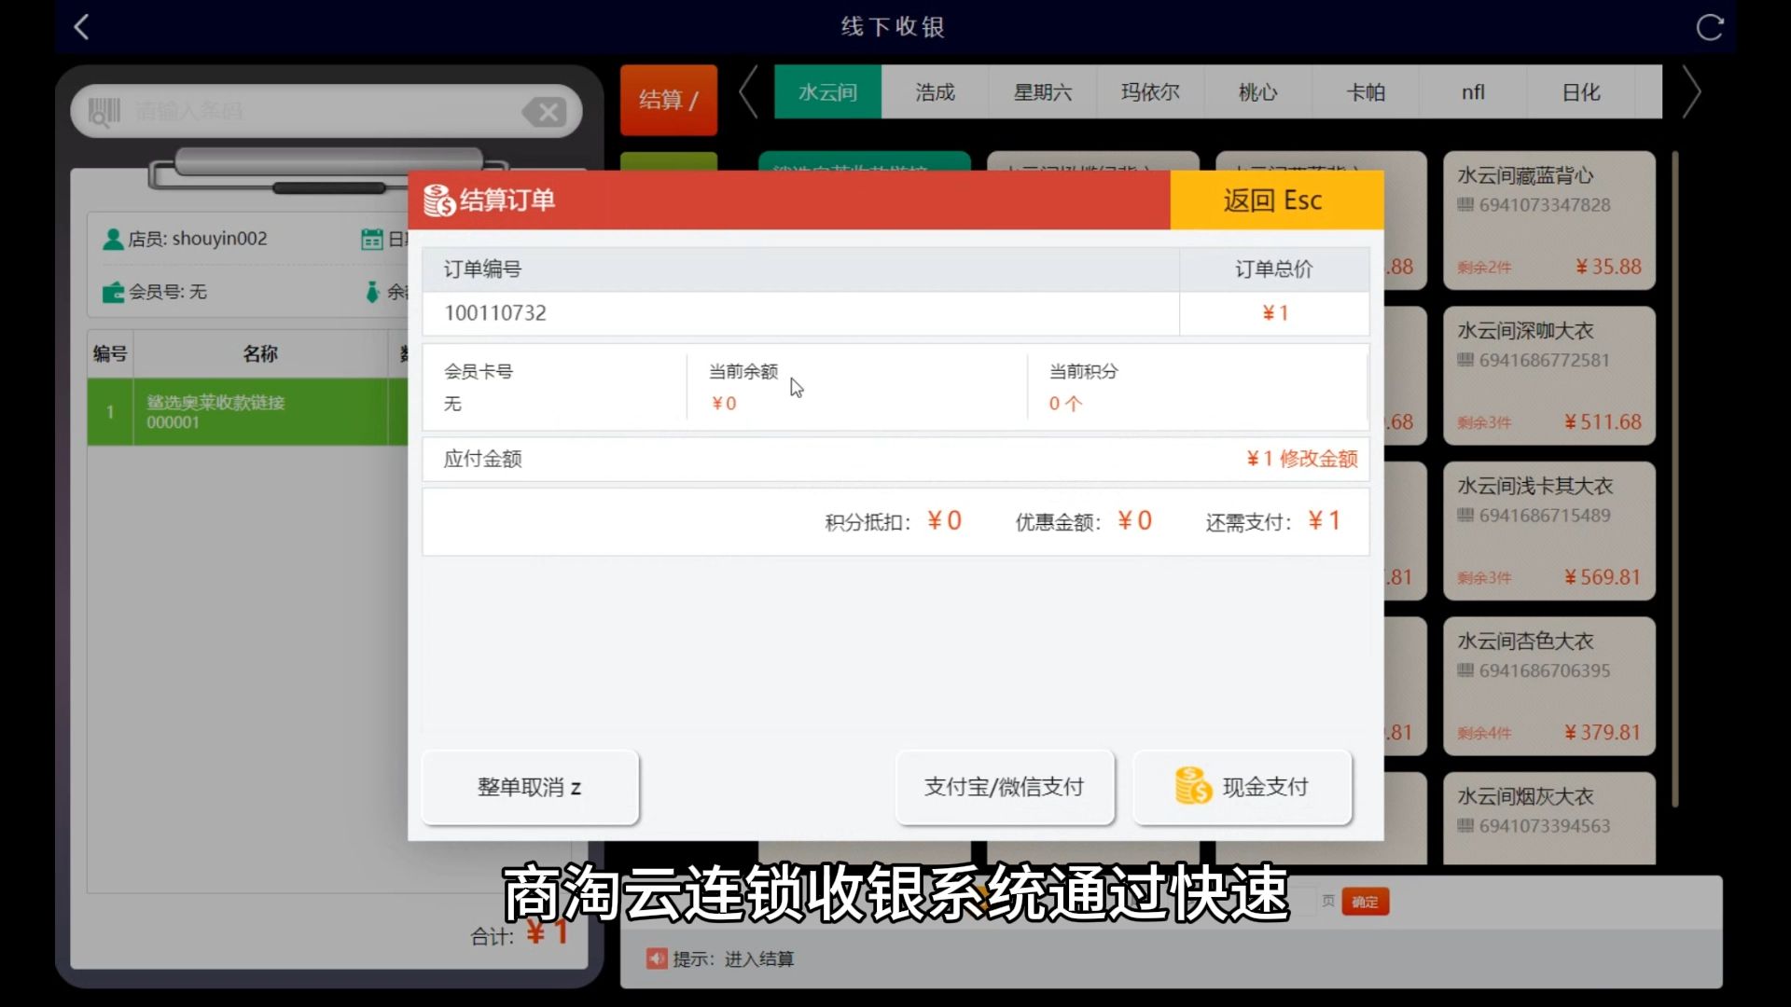Open the nfl category tab
This screenshot has height=1007, width=1791.
pyautogui.click(x=1473, y=92)
